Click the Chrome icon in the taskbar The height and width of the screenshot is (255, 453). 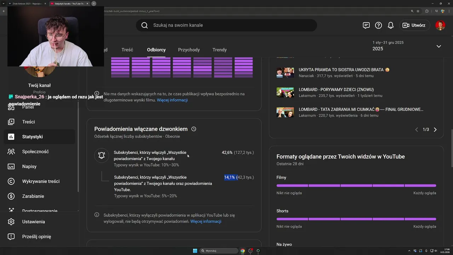tap(242, 251)
